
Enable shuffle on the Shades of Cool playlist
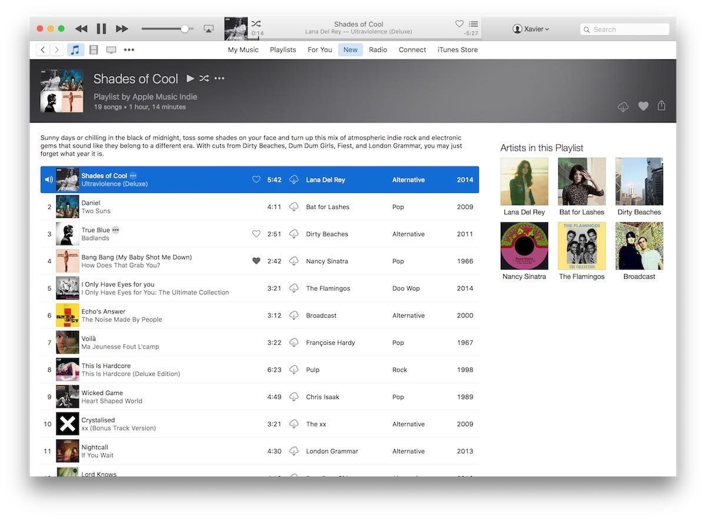pyautogui.click(x=204, y=78)
